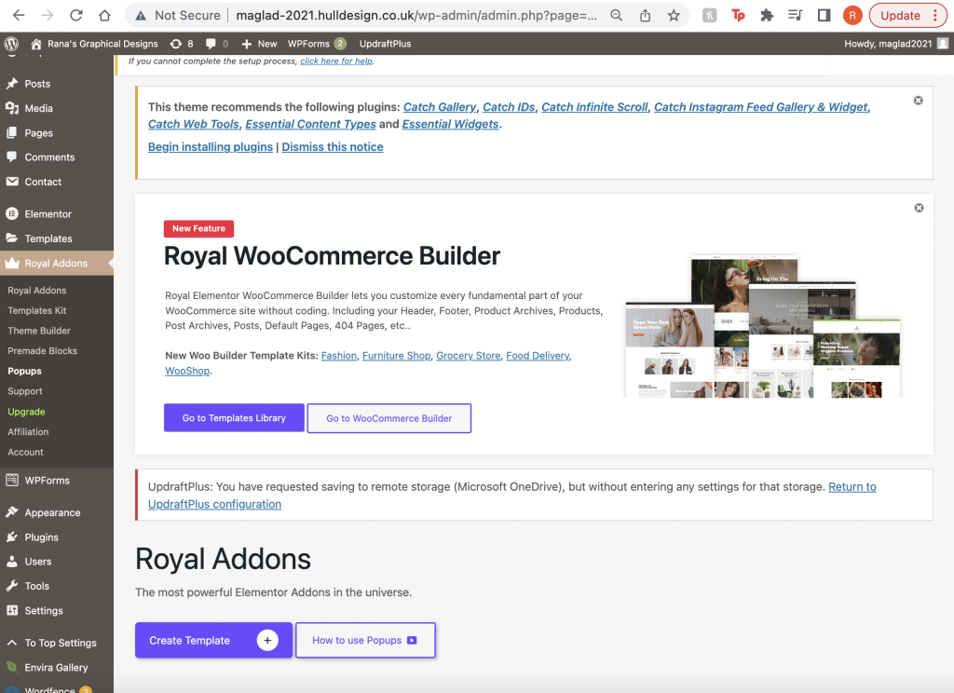This screenshot has width=954, height=693.
Task: Open the media playlist control icon
Action: point(796,16)
